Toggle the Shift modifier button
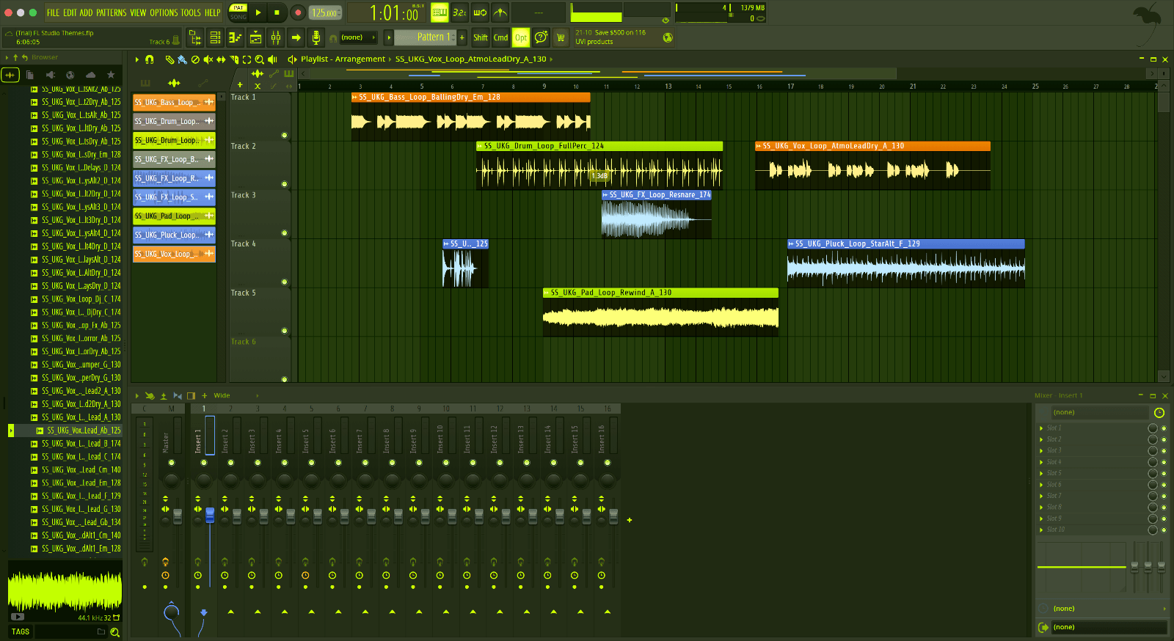 tap(481, 37)
